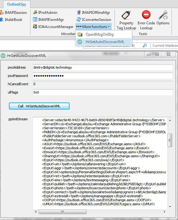Click the Call HrGetAutoDiscoverXML button
The height and width of the screenshot is (220, 178).
pyautogui.click(x=39, y=106)
